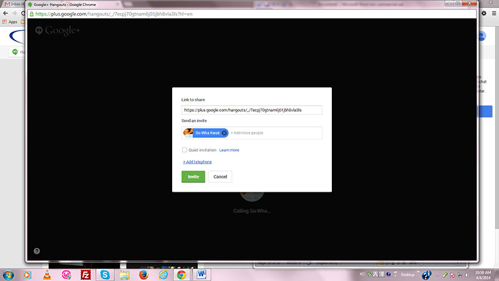Select the Link to share URL field
The height and width of the screenshot is (281, 499).
[x=251, y=110]
